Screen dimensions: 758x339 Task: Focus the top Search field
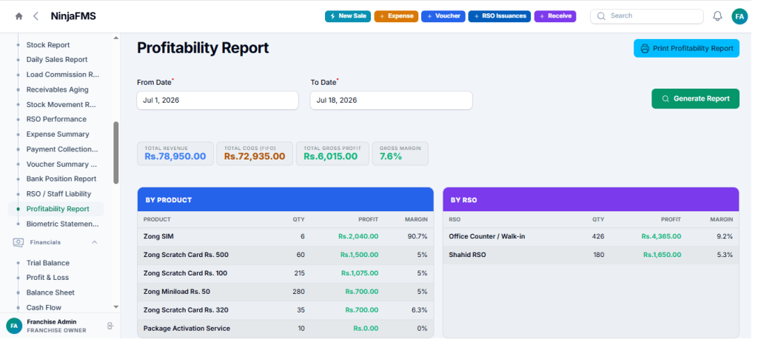click(x=647, y=16)
